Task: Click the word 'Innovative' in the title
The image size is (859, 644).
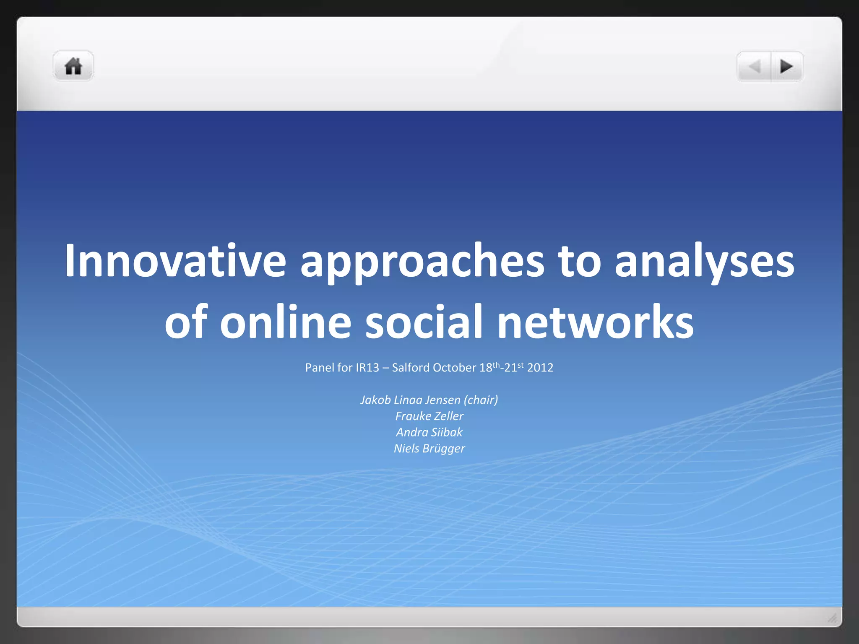Action: click(x=175, y=261)
